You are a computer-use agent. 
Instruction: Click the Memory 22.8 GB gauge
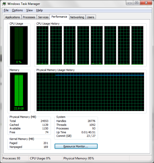pos(19,92)
